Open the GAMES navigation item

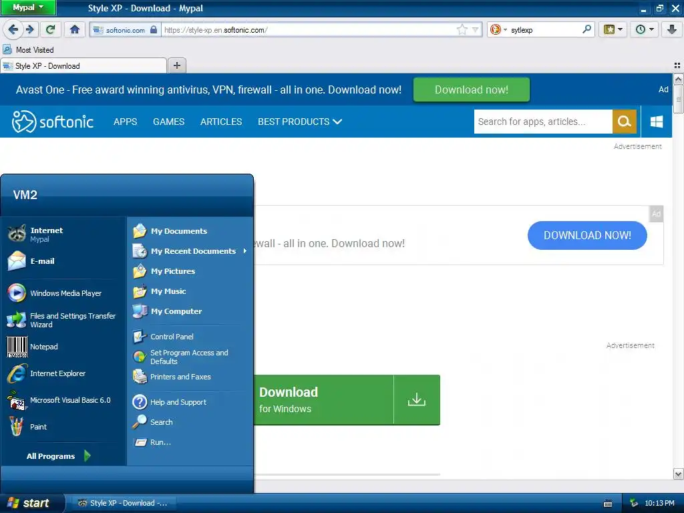click(168, 122)
